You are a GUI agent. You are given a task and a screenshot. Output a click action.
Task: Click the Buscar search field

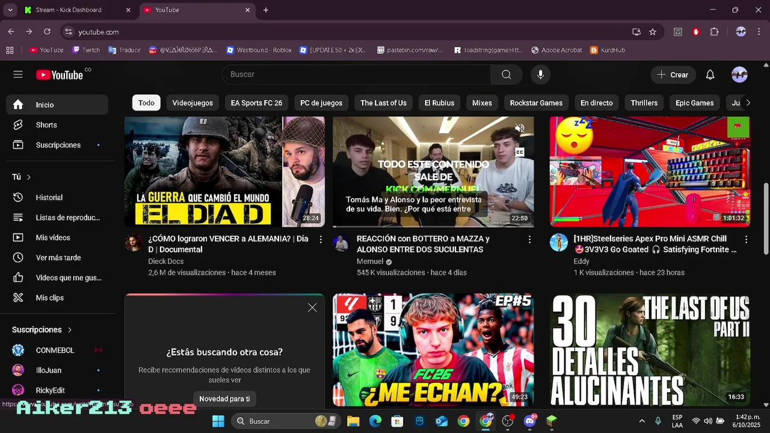(356, 75)
